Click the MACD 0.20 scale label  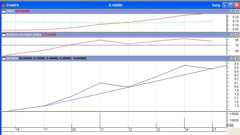[x=235, y=17]
